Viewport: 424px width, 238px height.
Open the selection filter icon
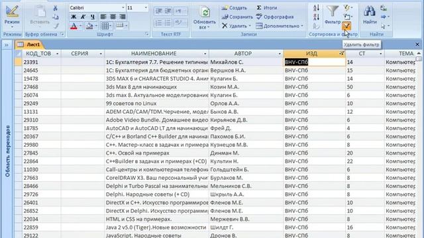click(346, 8)
